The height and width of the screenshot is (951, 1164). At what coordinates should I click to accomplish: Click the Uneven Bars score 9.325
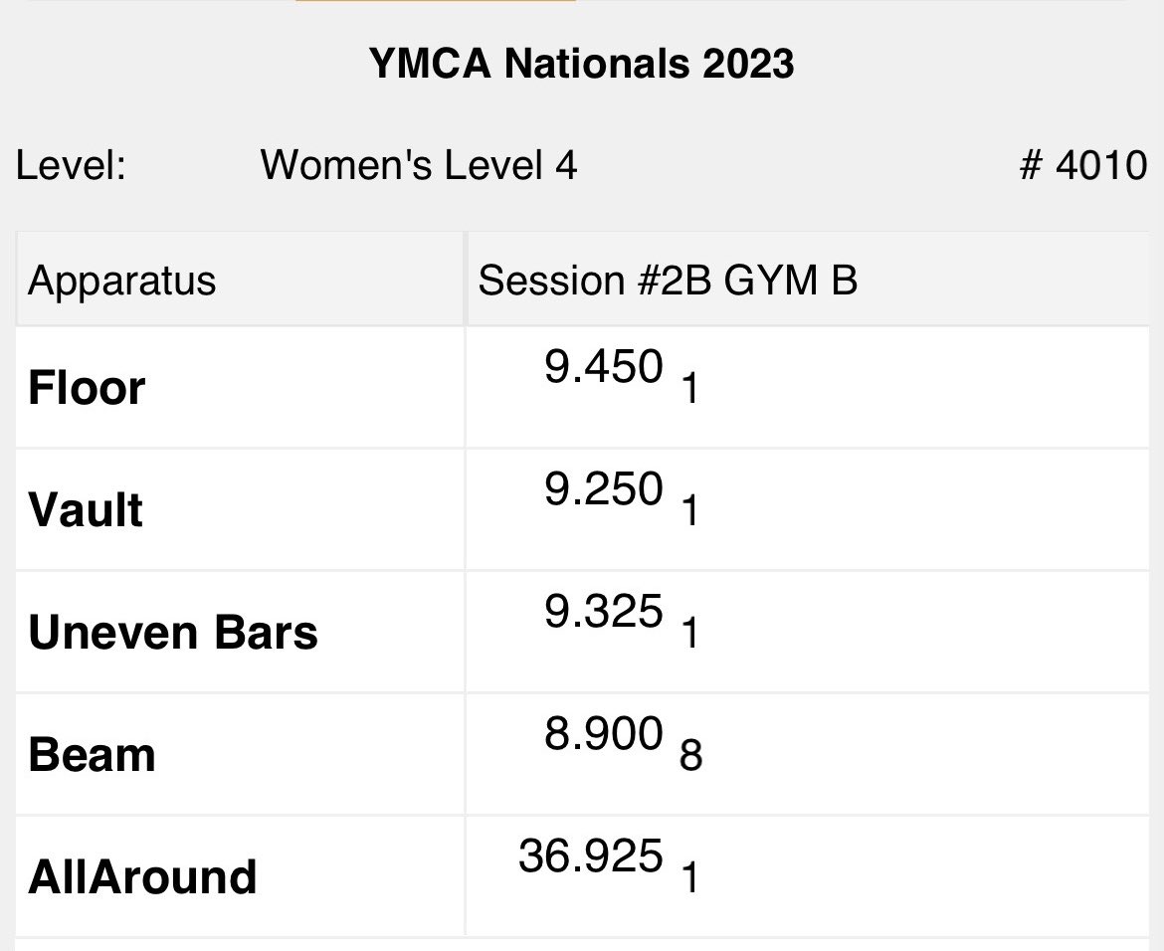pos(604,612)
